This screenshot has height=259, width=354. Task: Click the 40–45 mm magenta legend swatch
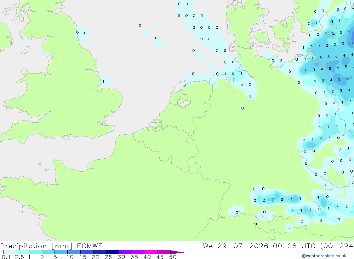(x=151, y=252)
